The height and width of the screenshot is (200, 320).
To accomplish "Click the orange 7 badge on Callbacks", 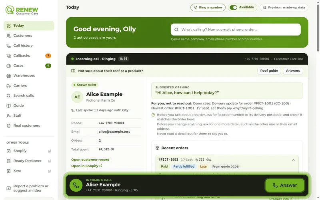I will (48, 56).
